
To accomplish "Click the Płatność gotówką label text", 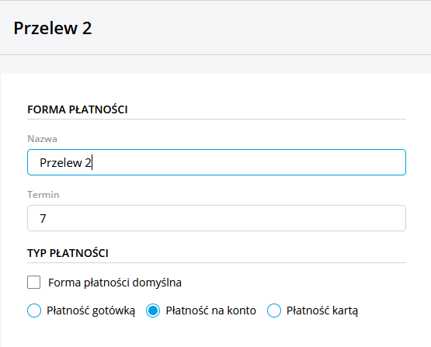I will [91, 311].
